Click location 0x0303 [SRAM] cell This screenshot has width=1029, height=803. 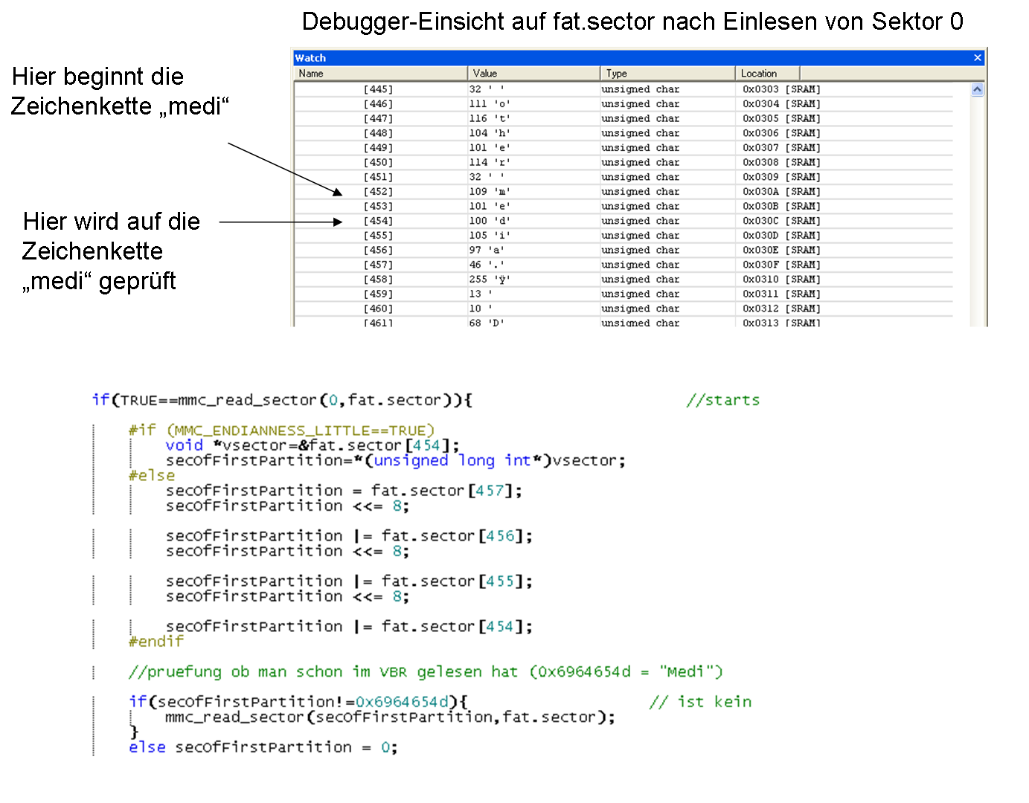point(780,89)
